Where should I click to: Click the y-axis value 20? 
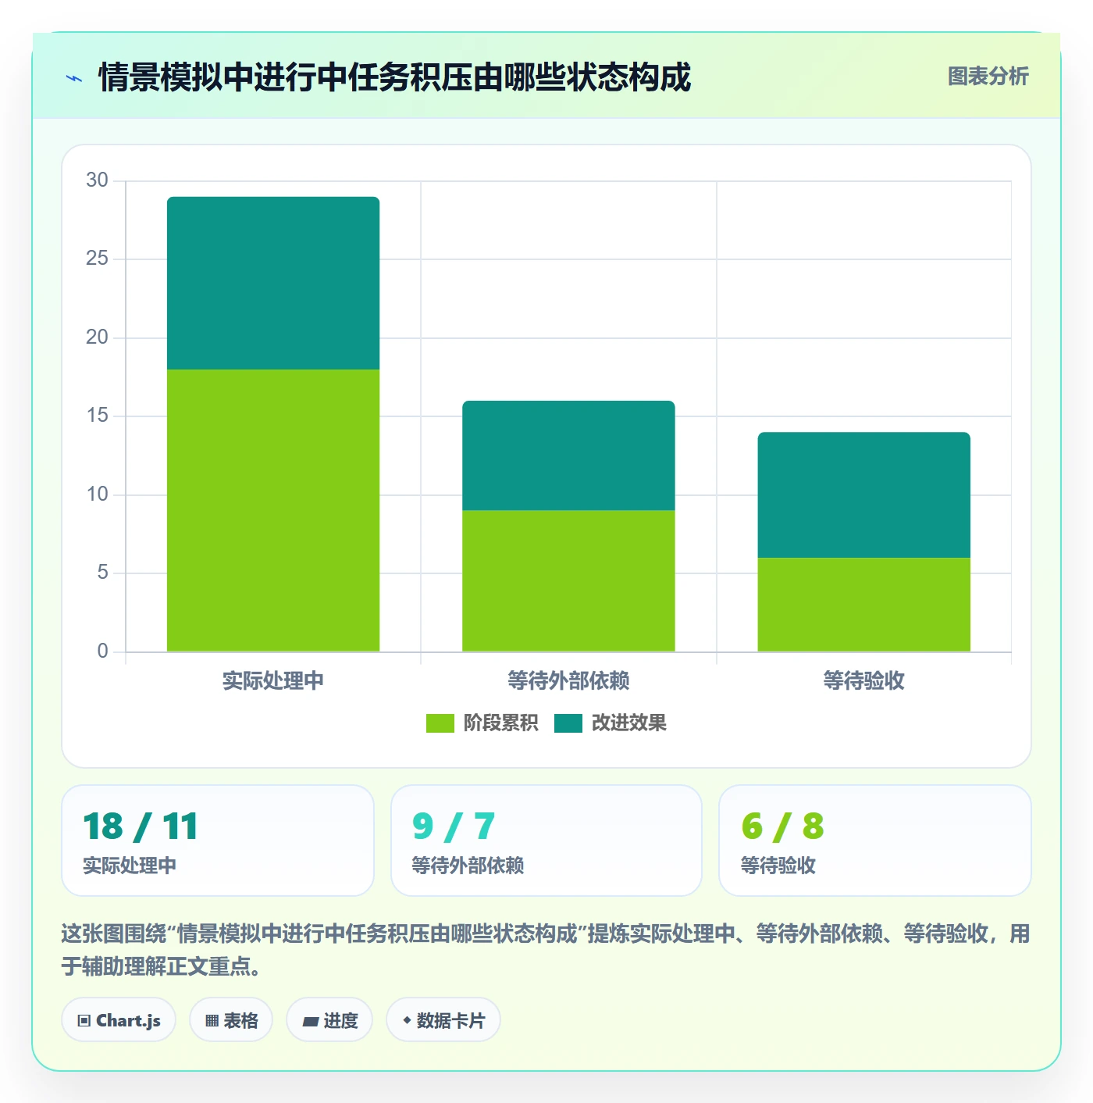point(98,337)
